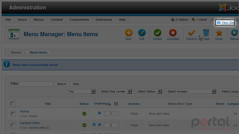Screen dimensions: 239x134
Task: Open the Help menu
Action: tap(122, 20)
